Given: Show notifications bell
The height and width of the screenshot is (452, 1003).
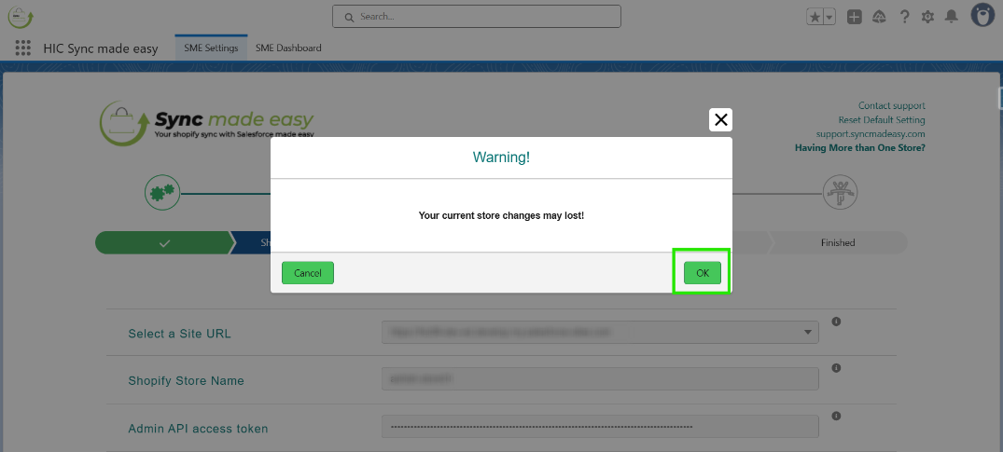Looking at the screenshot, I should click(952, 17).
